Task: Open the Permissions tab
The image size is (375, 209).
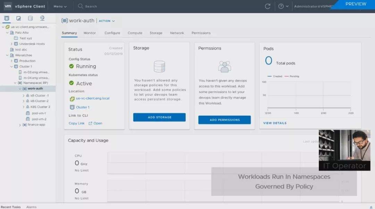Action: click(x=201, y=33)
